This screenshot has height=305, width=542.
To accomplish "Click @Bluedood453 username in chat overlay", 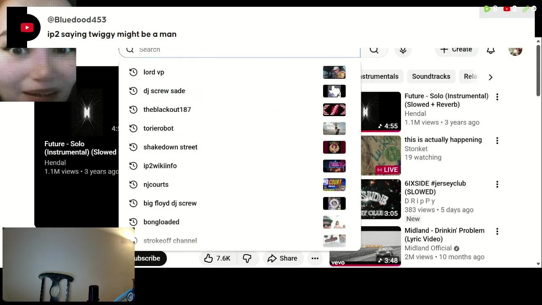I will point(77,20).
